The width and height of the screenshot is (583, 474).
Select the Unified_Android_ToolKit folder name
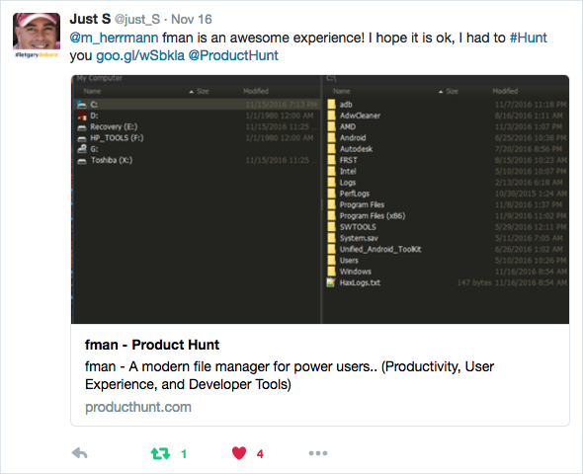point(380,250)
